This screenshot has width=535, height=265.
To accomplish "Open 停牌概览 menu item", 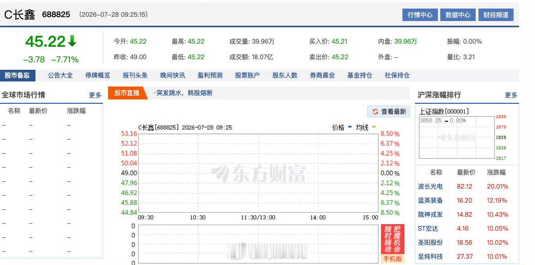I will click(98, 75).
